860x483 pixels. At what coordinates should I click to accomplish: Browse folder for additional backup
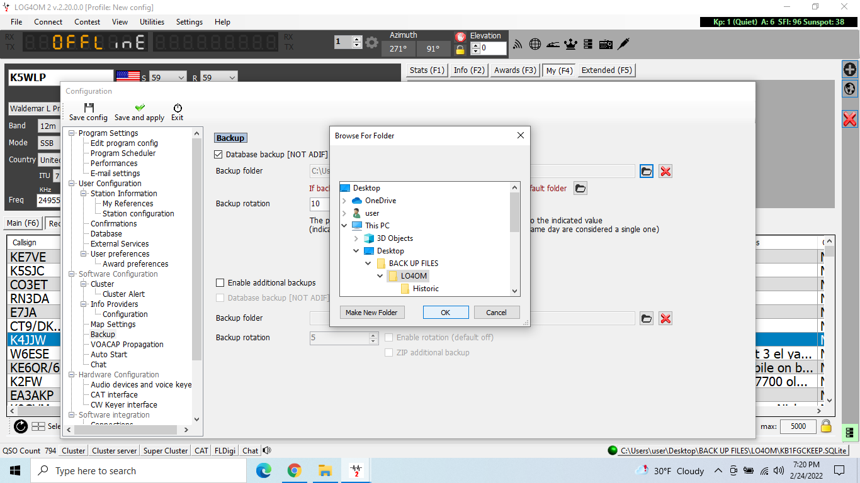(647, 318)
